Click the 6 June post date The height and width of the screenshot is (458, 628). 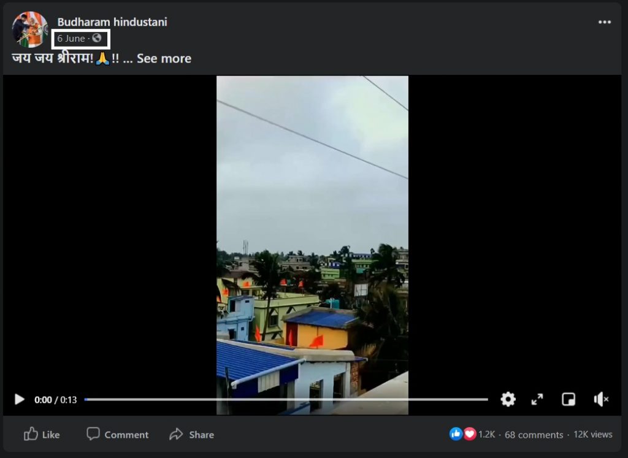coord(71,39)
